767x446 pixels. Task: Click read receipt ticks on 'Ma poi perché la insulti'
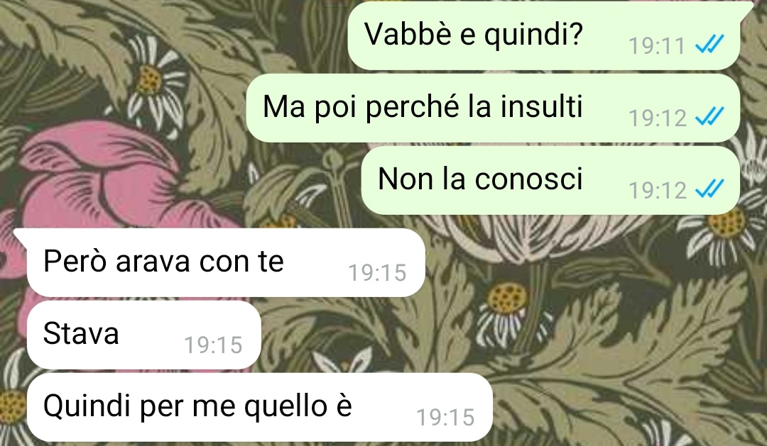coord(709,117)
